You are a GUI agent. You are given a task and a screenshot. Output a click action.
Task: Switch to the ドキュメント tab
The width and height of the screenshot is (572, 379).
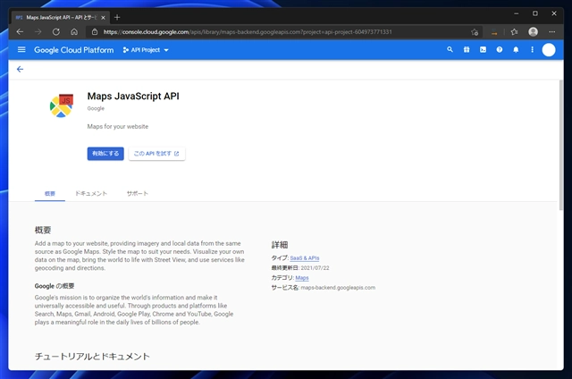coord(91,193)
